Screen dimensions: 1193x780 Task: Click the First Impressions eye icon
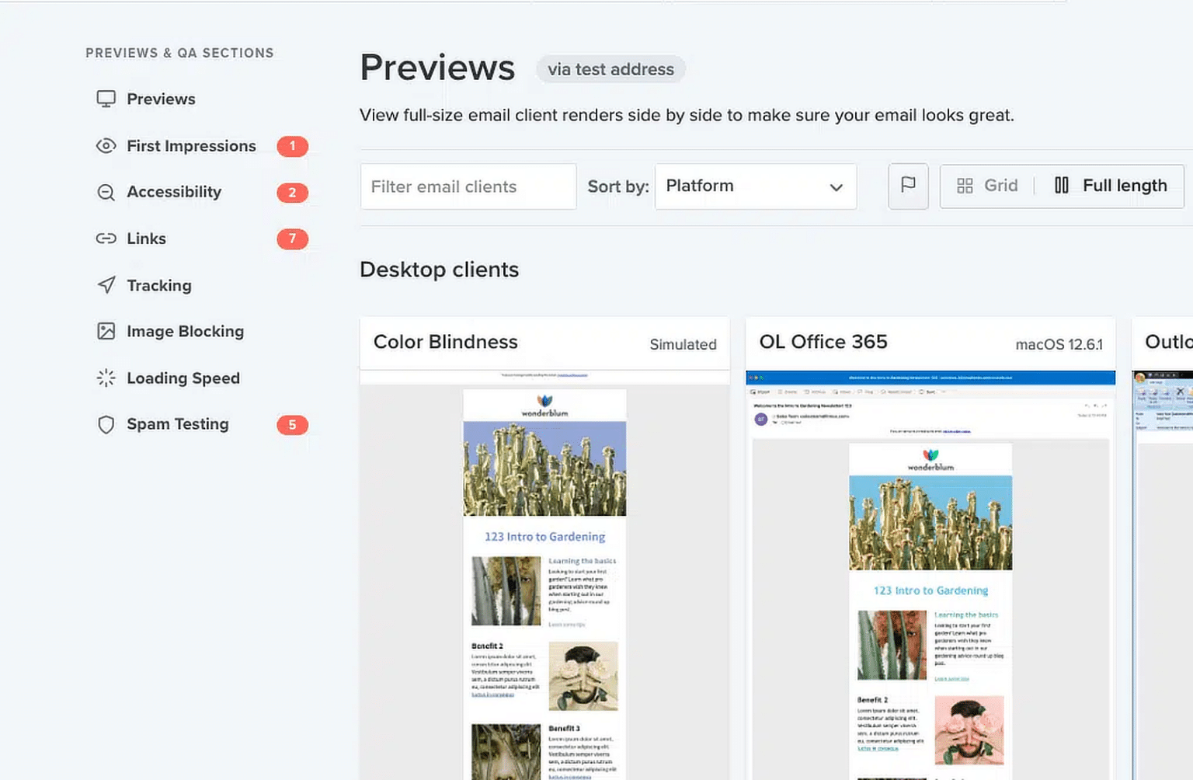106,146
